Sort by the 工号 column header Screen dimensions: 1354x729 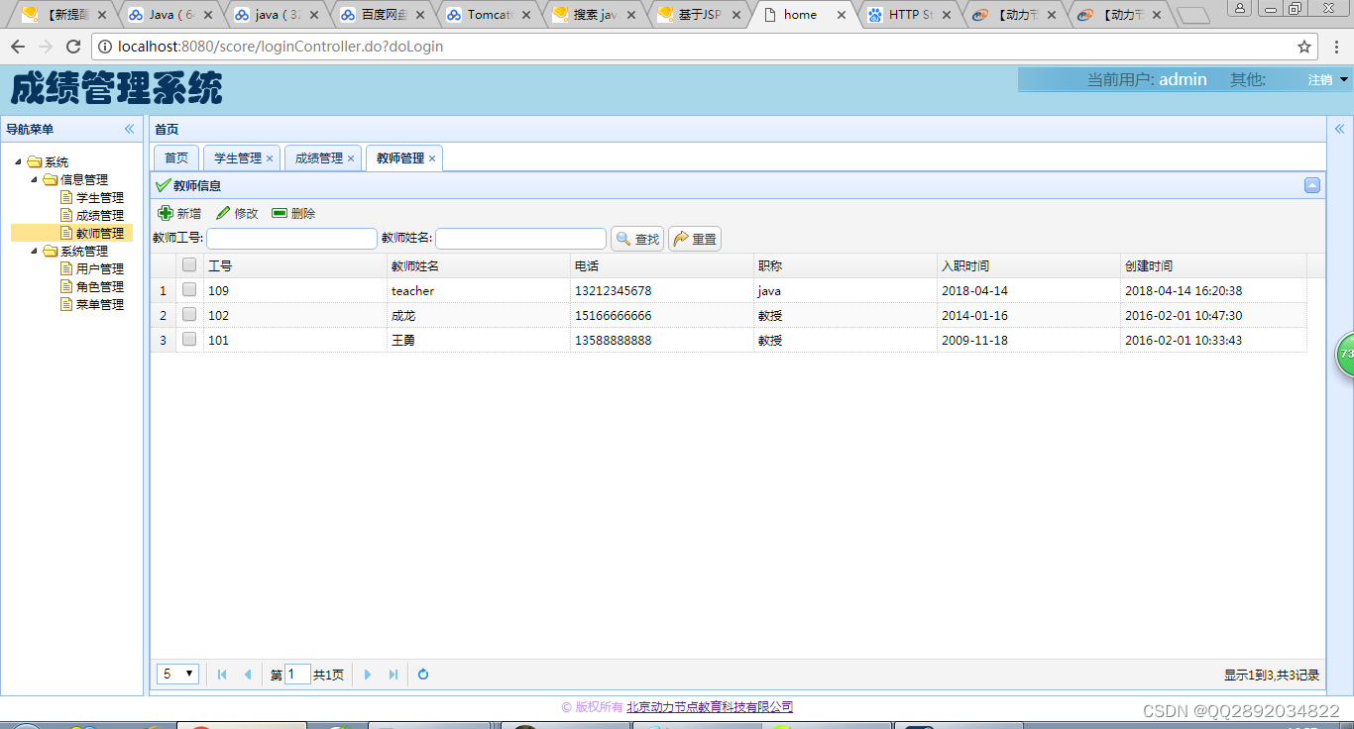(295, 265)
